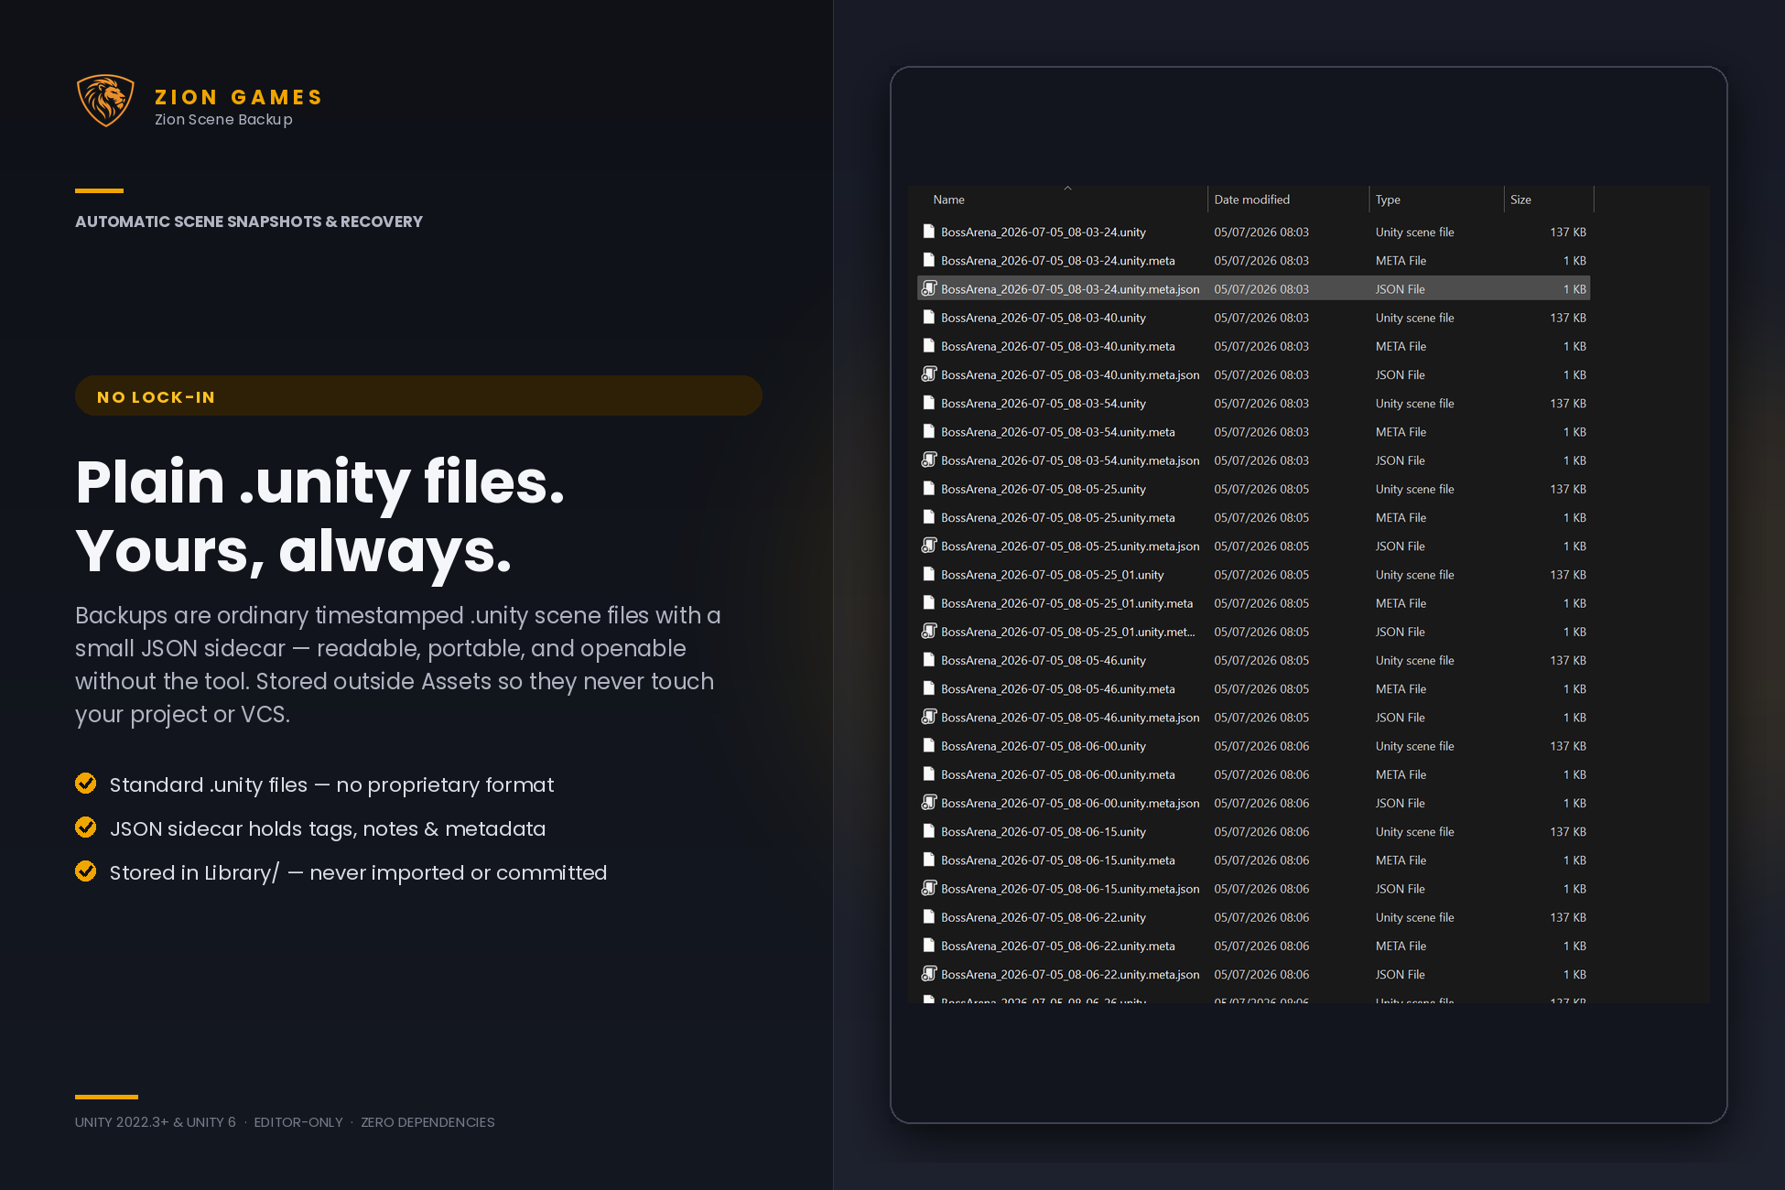The width and height of the screenshot is (1785, 1190).
Task: Click file icon of BossArena_2026-07-05_08-05-25.unity
Action: (x=928, y=489)
